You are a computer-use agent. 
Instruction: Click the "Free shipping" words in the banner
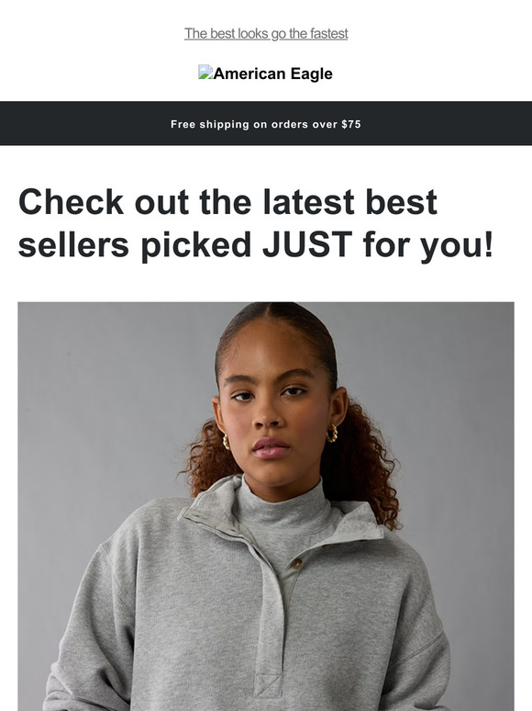pos(210,124)
